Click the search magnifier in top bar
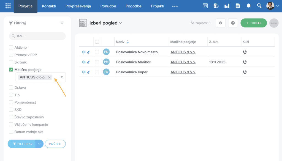Screen dimensions: 282x161 coord(259,6)
